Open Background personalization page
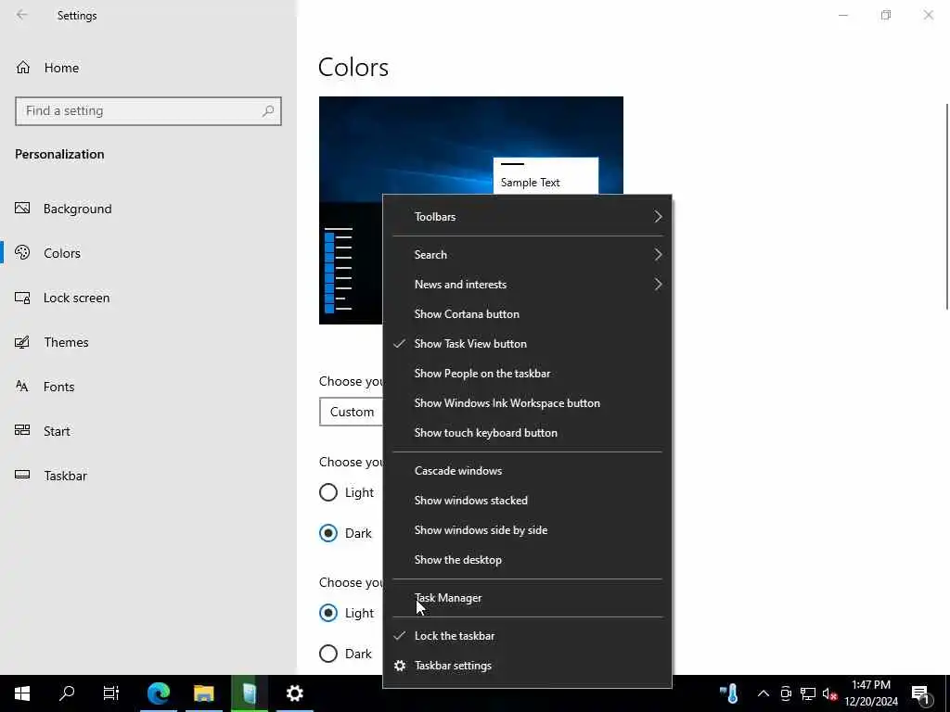 [148, 209]
